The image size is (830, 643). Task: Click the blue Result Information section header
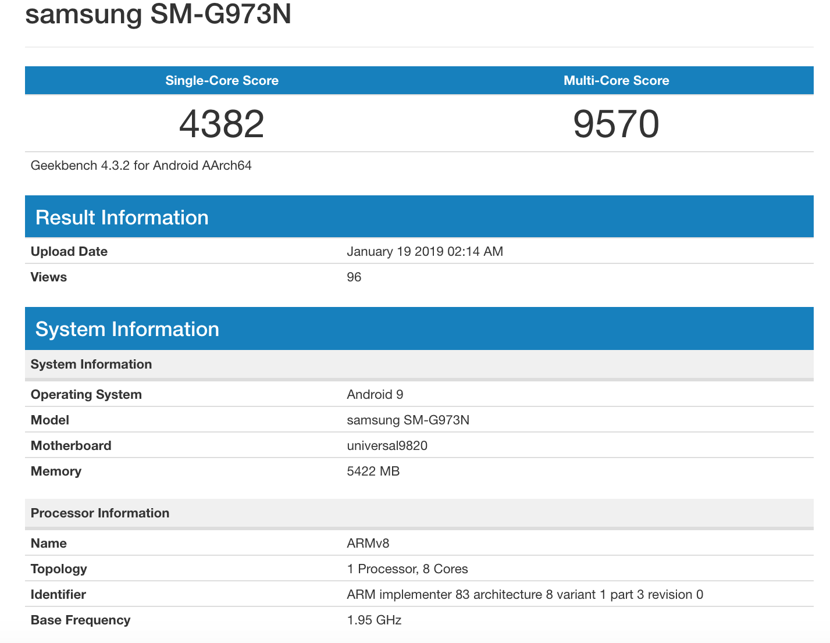click(122, 217)
